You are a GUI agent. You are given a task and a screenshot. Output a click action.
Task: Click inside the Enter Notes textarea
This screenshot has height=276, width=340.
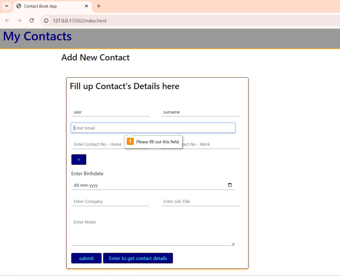tap(153, 230)
